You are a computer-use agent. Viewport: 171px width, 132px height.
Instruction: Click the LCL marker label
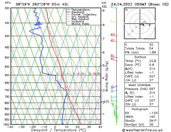coord(107,101)
